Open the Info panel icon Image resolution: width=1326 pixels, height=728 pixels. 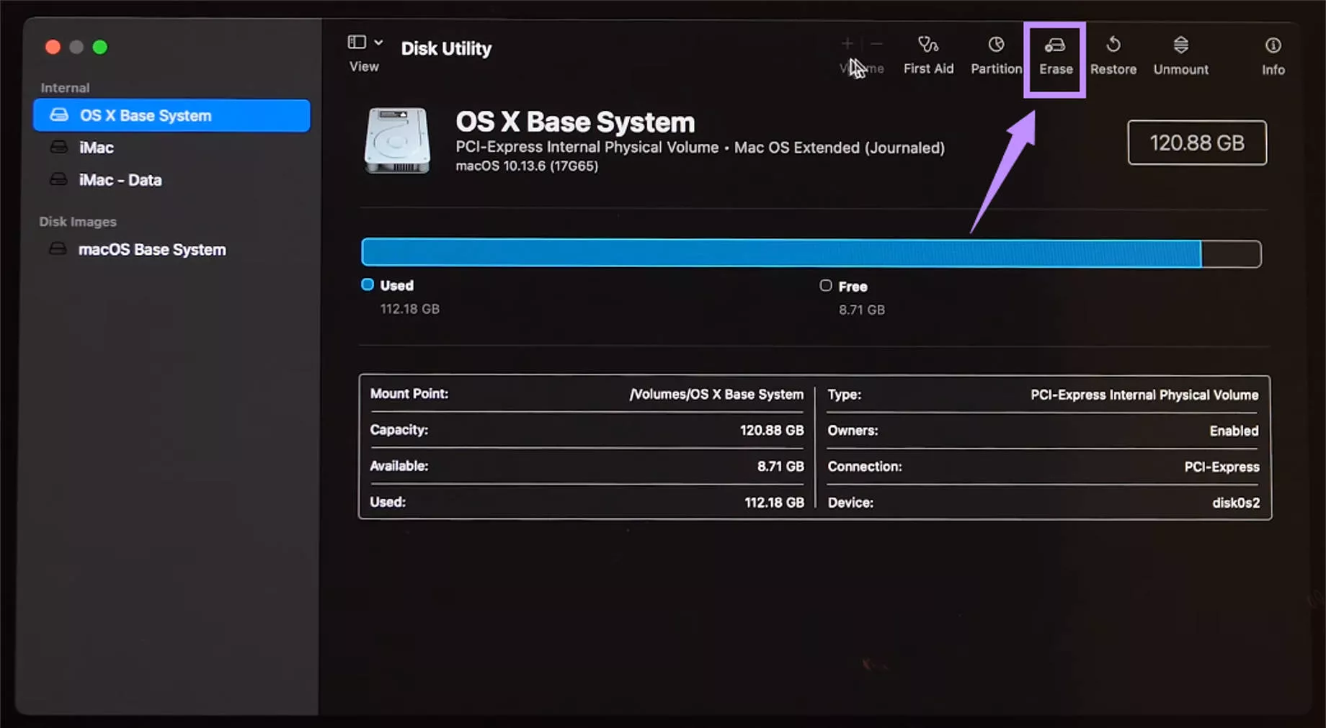[x=1273, y=54]
